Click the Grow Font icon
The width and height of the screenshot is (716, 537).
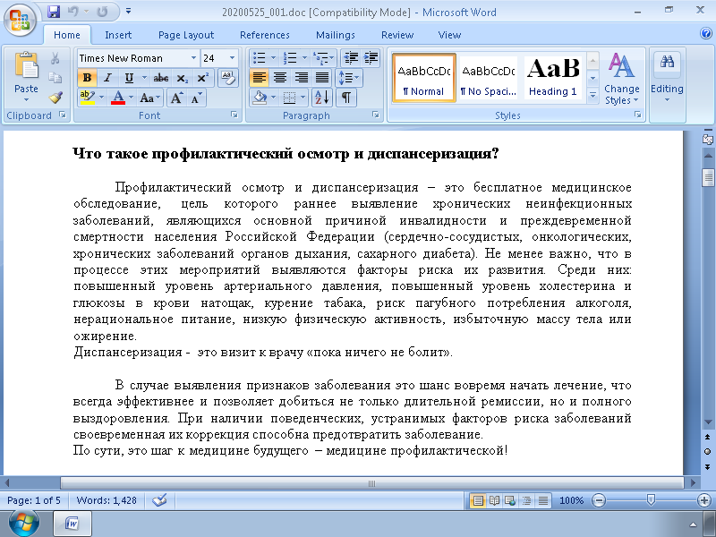coord(176,98)
